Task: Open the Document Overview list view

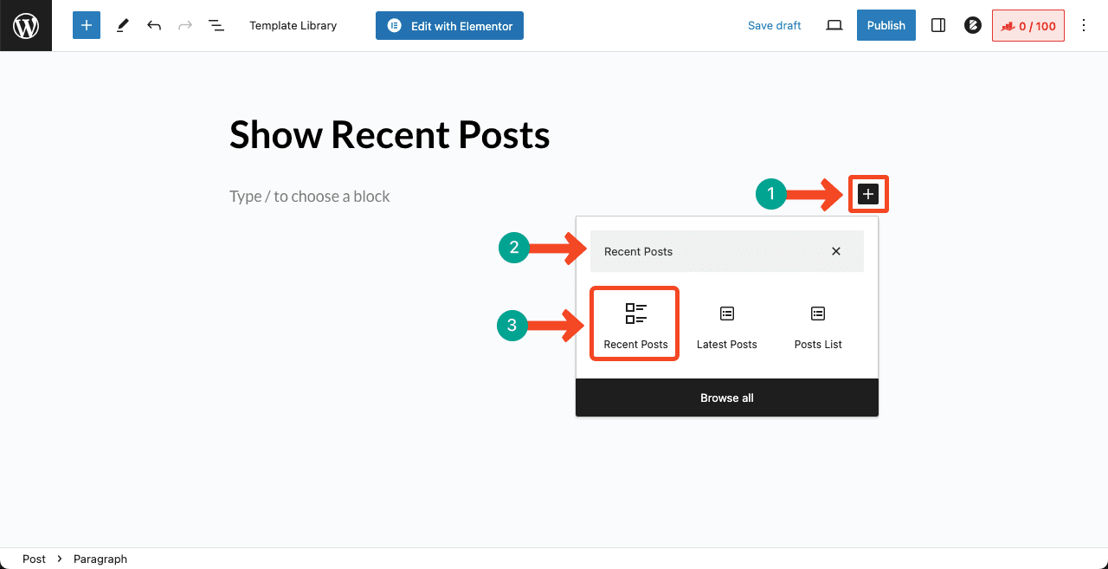Action: (216, 26)
